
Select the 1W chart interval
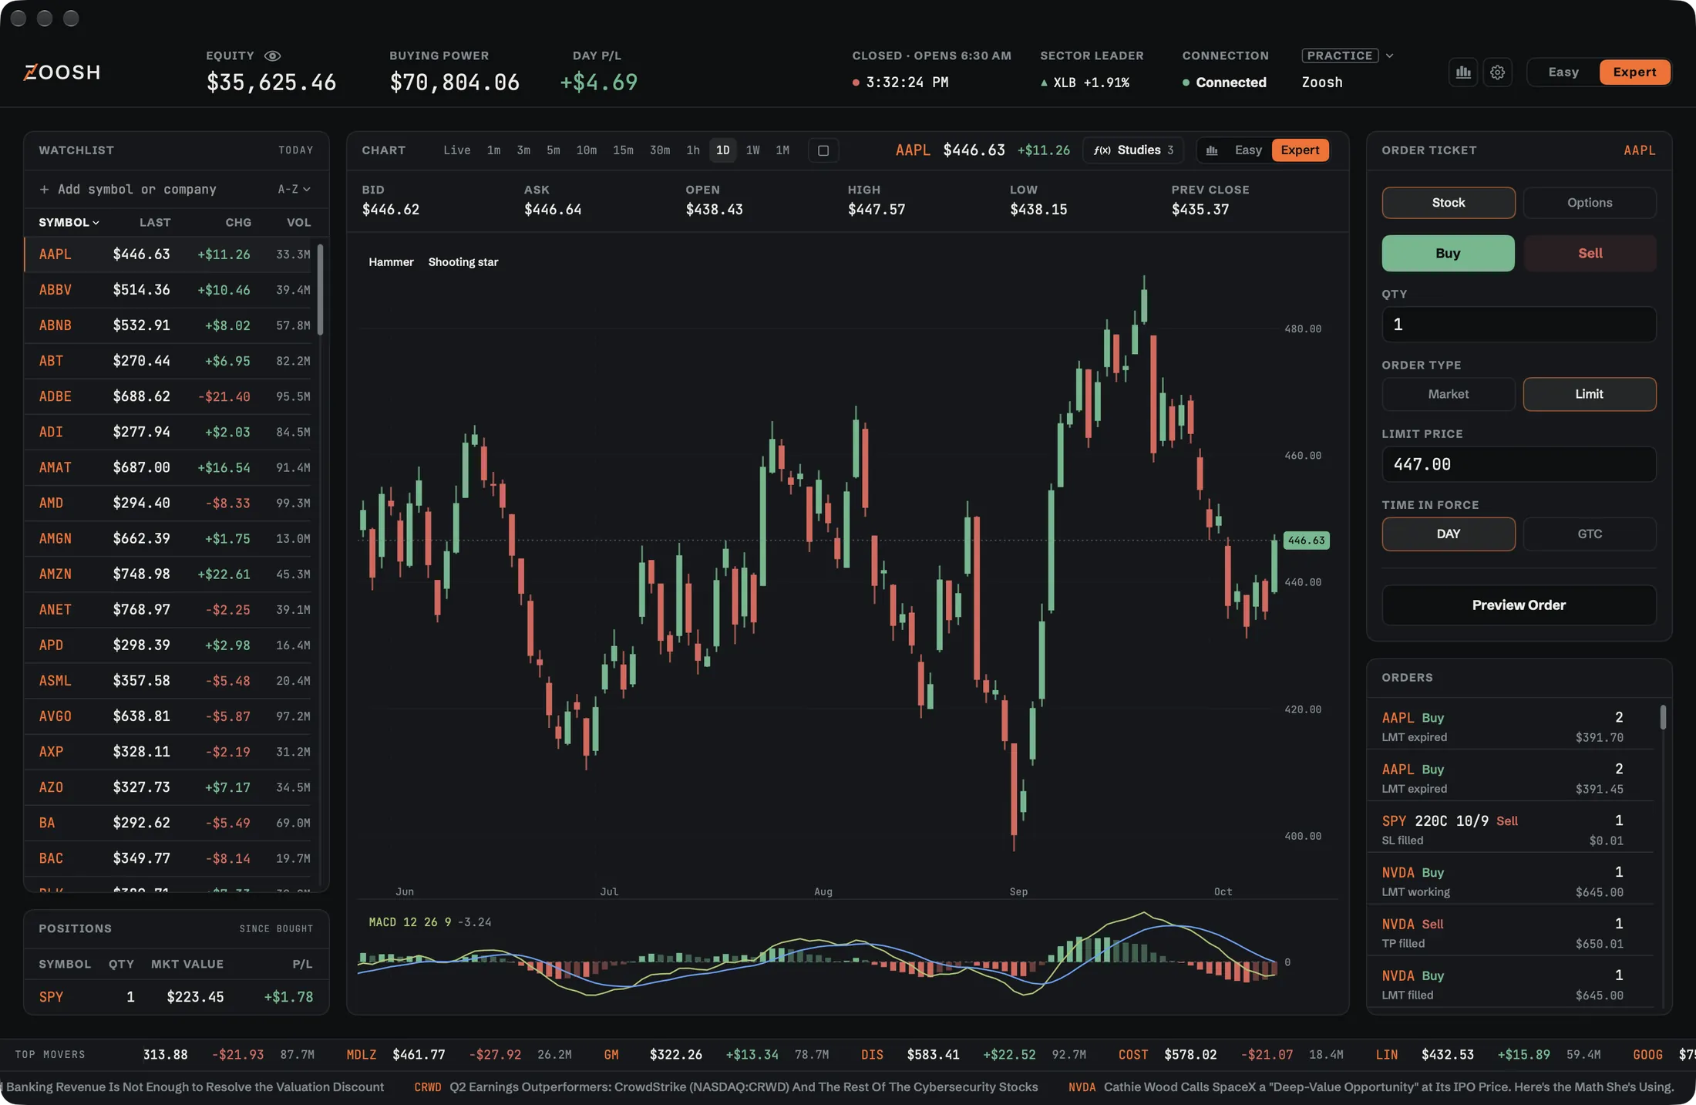[x=752, y=150]
